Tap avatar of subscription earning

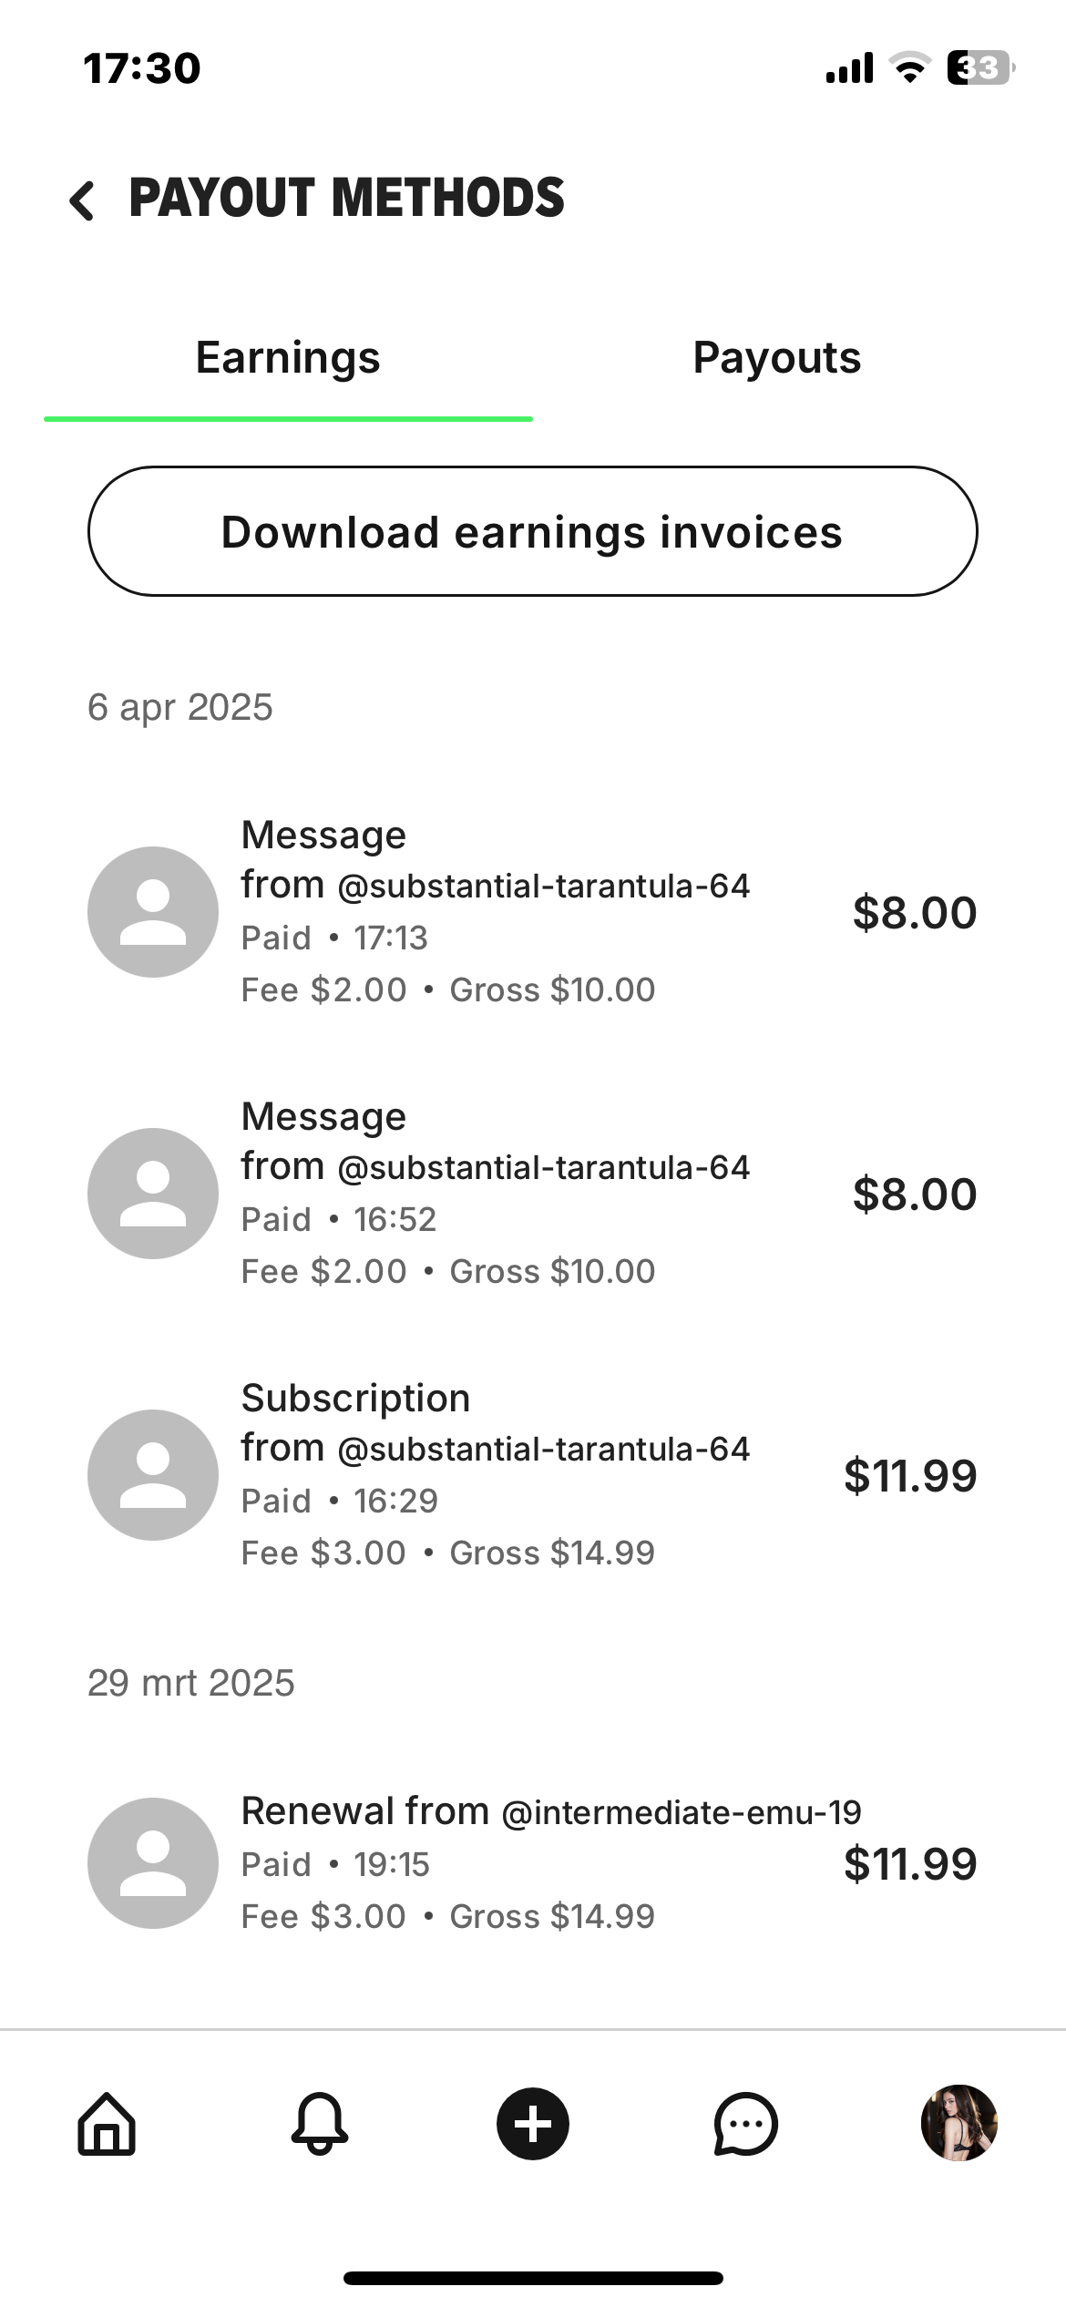tap(153, 1475)
